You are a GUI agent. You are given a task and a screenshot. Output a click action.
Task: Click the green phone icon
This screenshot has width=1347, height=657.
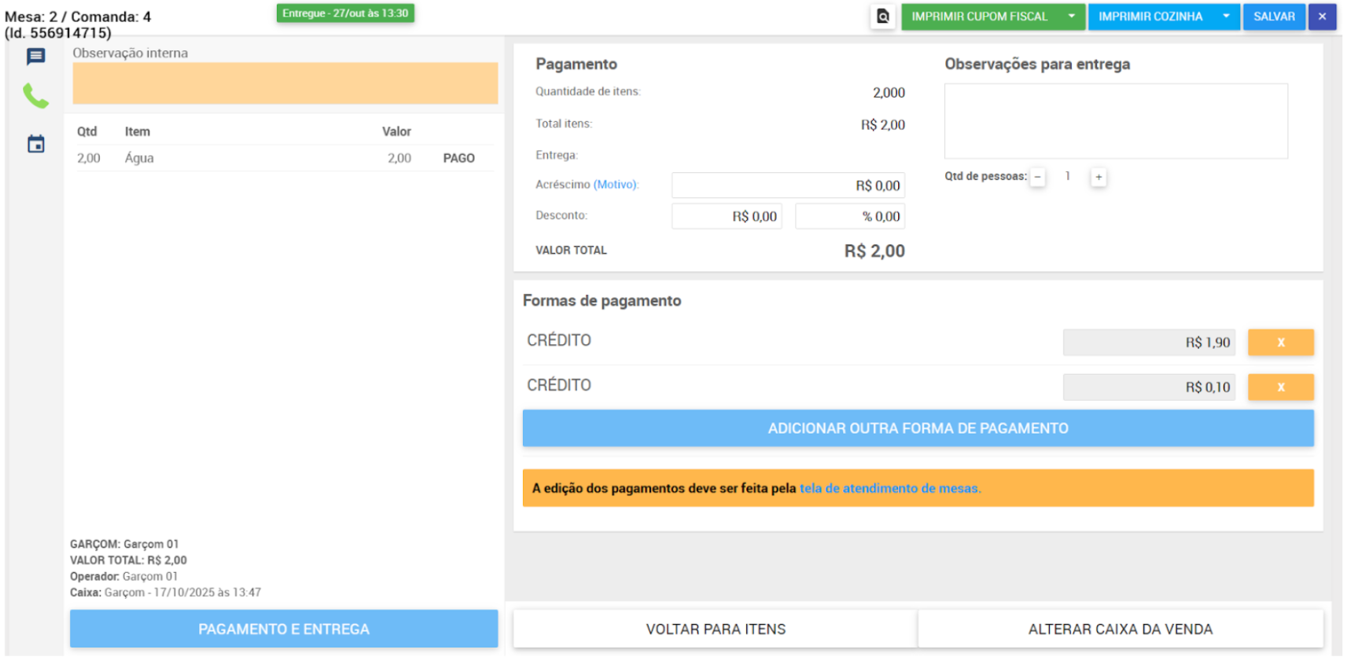point(35,96)
